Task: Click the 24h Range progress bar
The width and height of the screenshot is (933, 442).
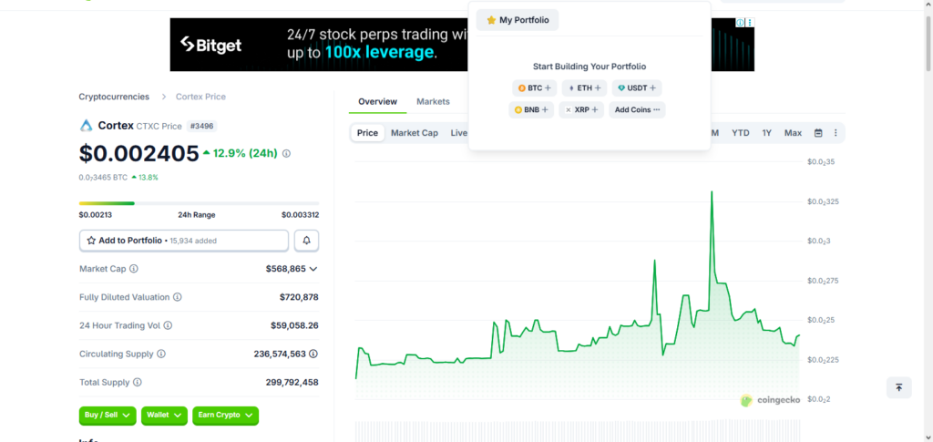Action: pyautogui.click(x=199, y=203)
